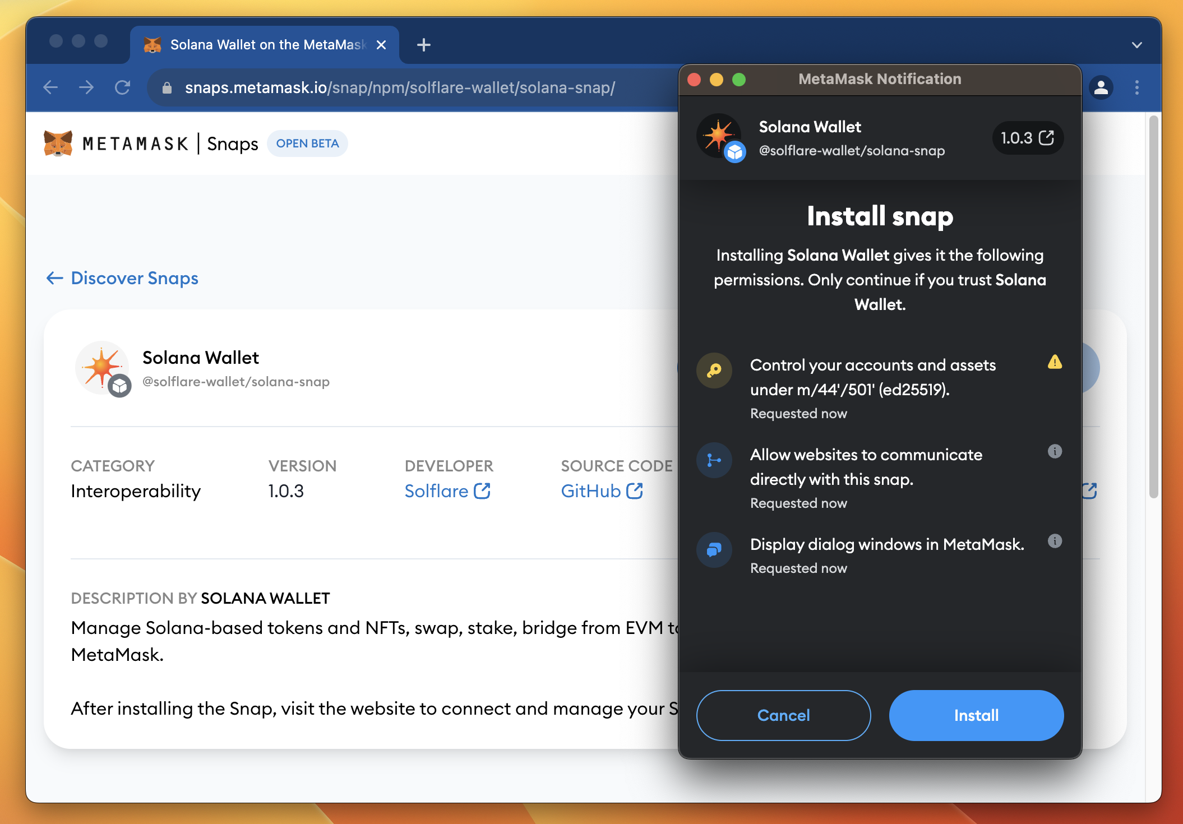Select the Solana Wallet on the MetaMask tab

(x=265, y=45)
